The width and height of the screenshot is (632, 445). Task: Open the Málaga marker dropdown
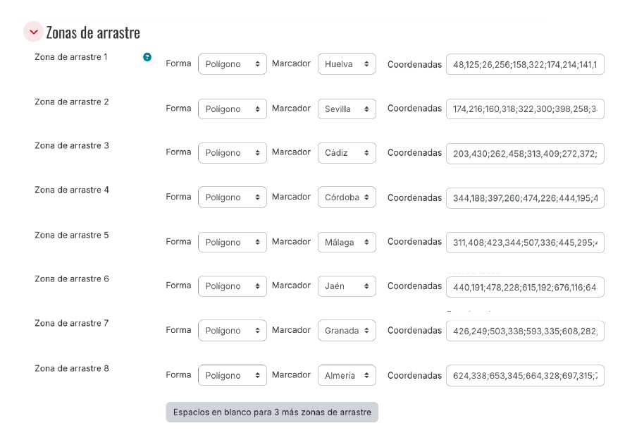347,242
